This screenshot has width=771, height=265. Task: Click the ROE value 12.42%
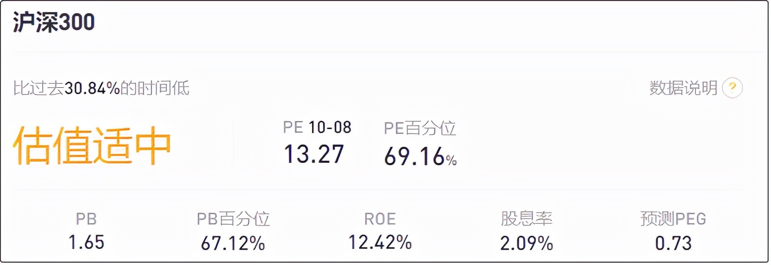380,242
